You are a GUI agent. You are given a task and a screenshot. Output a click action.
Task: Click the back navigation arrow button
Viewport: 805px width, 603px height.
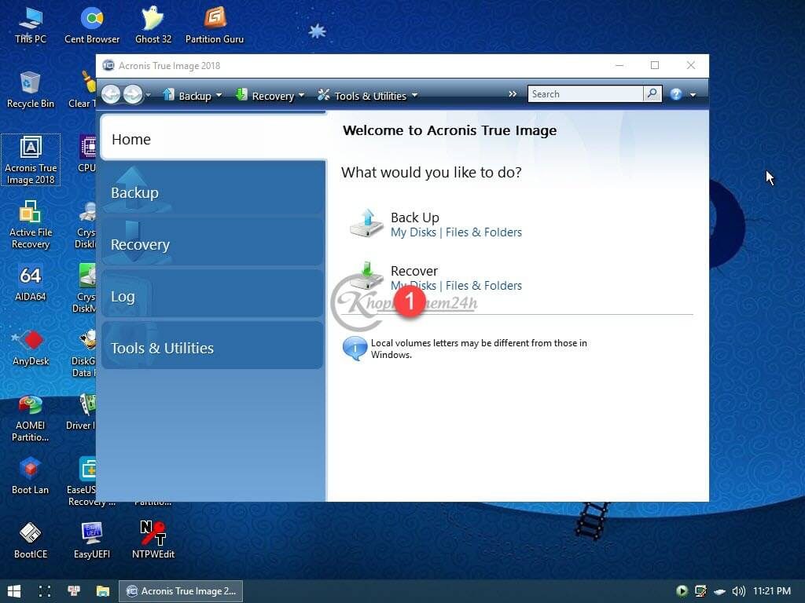[111, 95]
